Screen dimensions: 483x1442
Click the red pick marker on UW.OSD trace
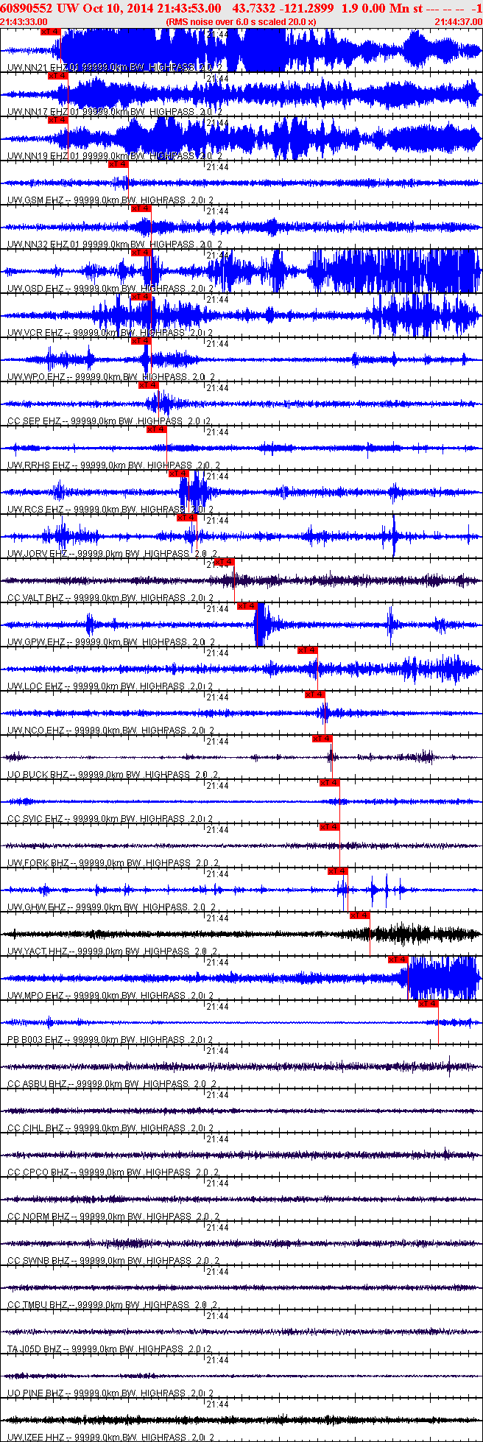pyautogui.click(x=141, y=253)
